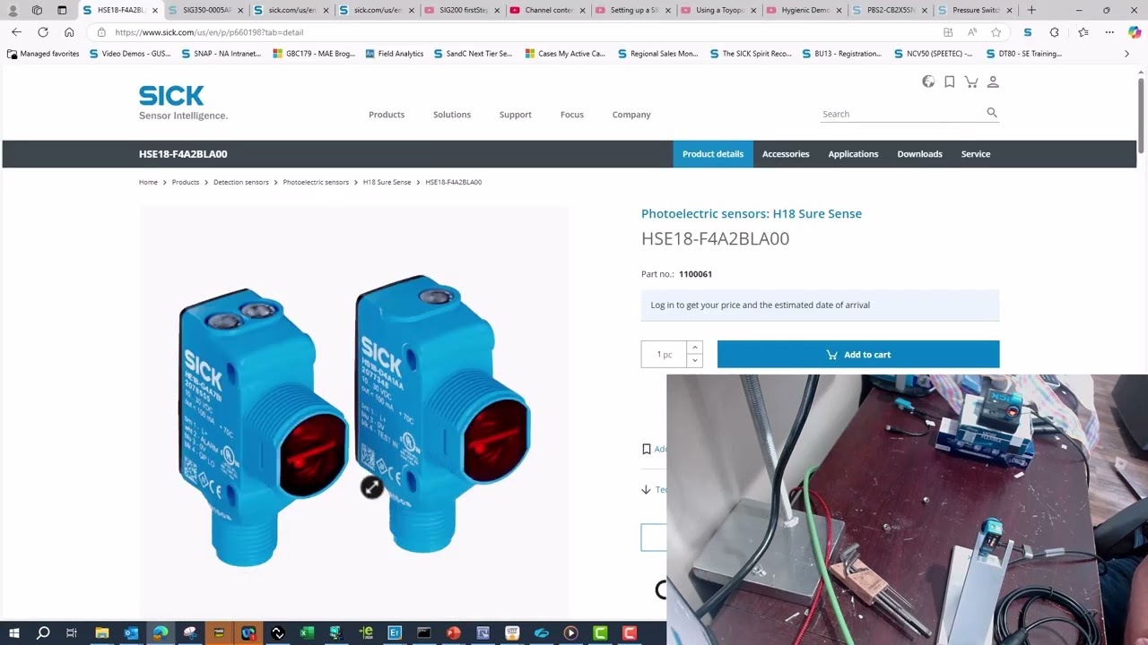Switch to the Hygienic Demo browser tab

[x=805, y=10]
